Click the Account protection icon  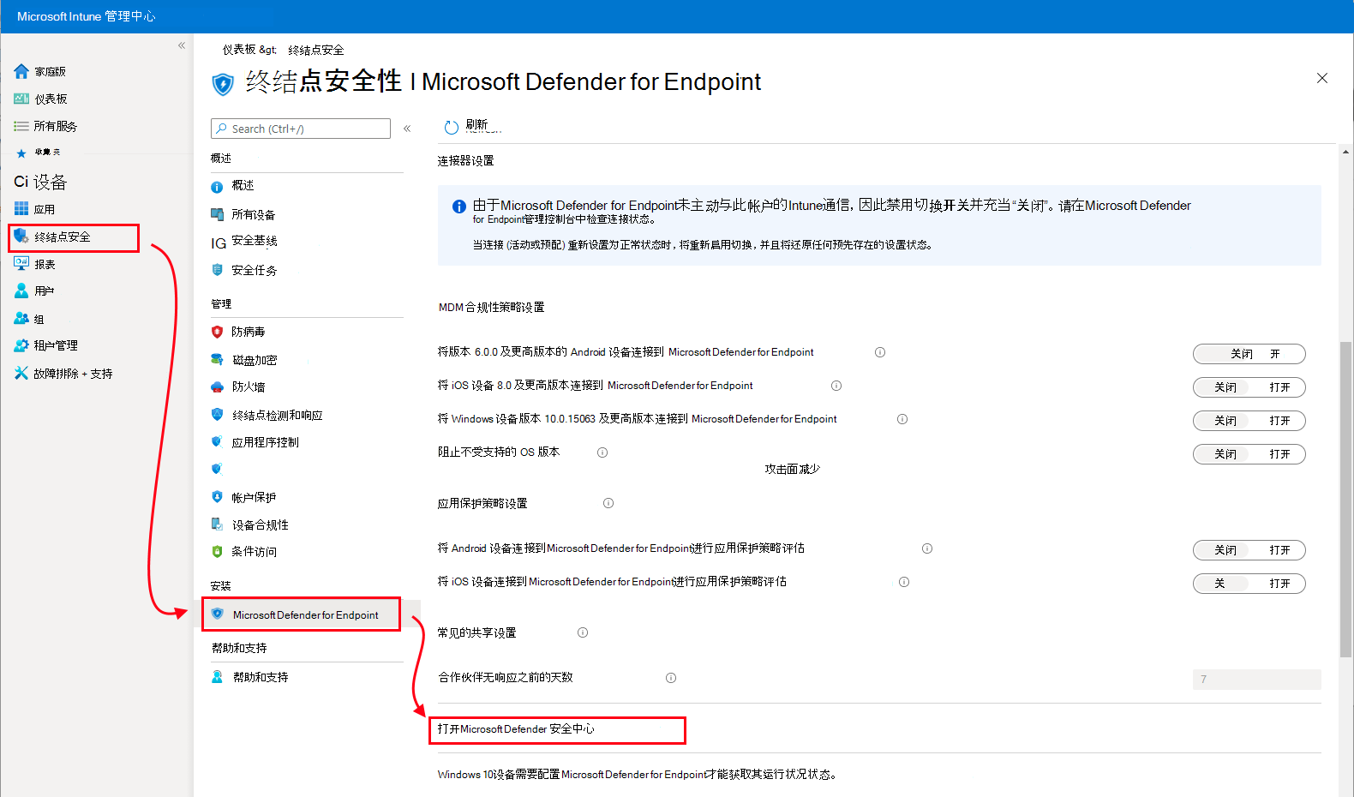click(218, 497)
